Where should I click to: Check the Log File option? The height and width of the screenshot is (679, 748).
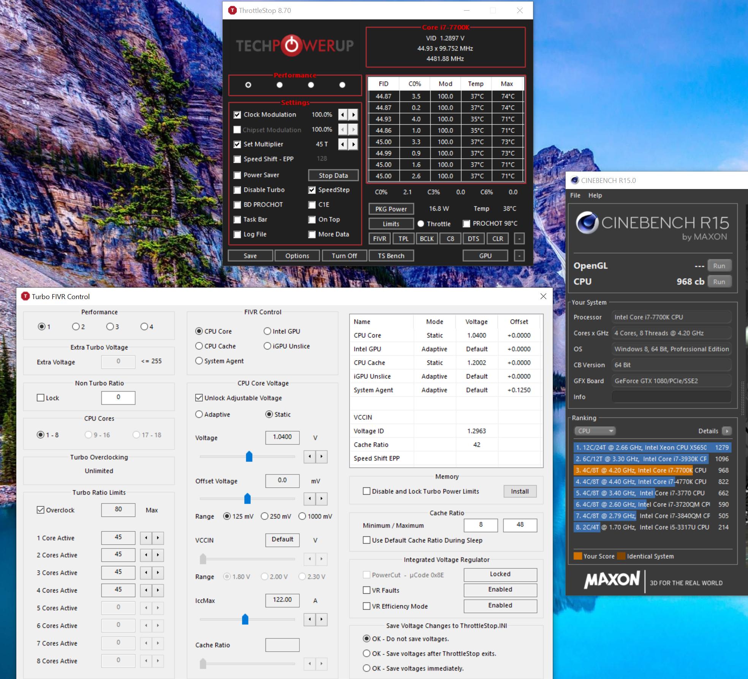click(x=237, y=235)
